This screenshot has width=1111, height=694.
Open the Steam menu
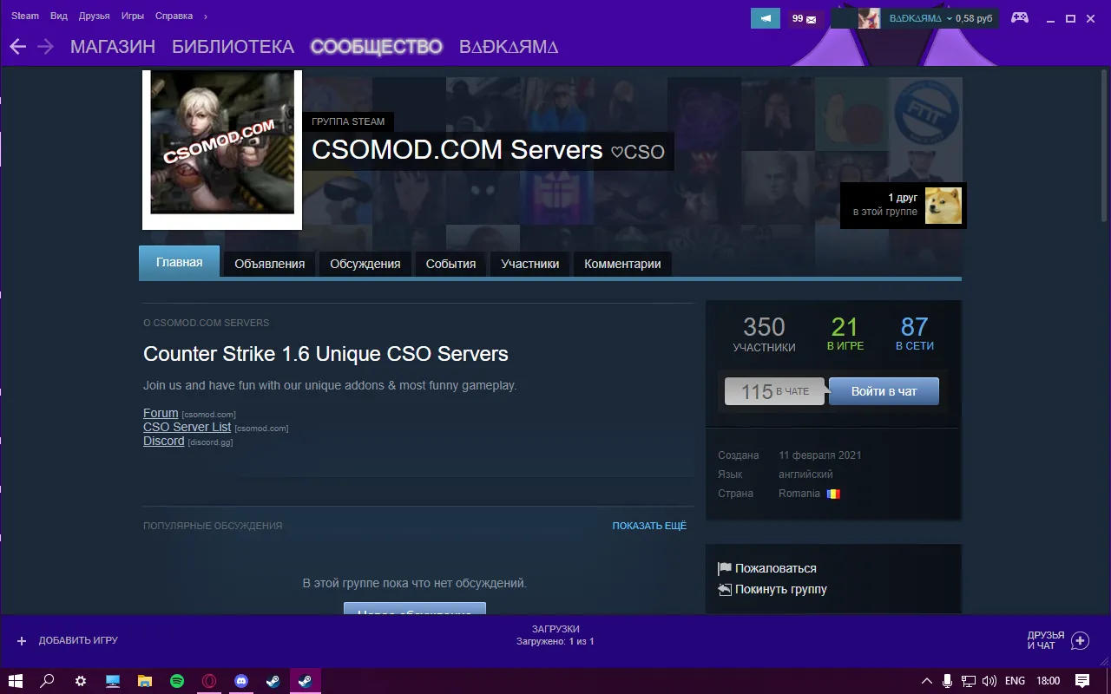(x=25, y=16)
